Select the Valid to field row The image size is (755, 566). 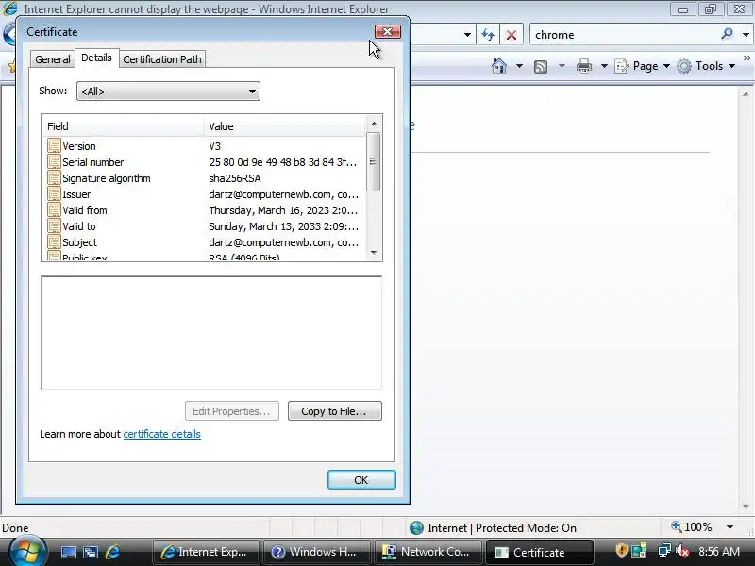point(203,226)
